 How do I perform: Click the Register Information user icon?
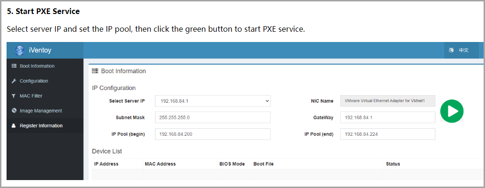[x=14, y=126]
